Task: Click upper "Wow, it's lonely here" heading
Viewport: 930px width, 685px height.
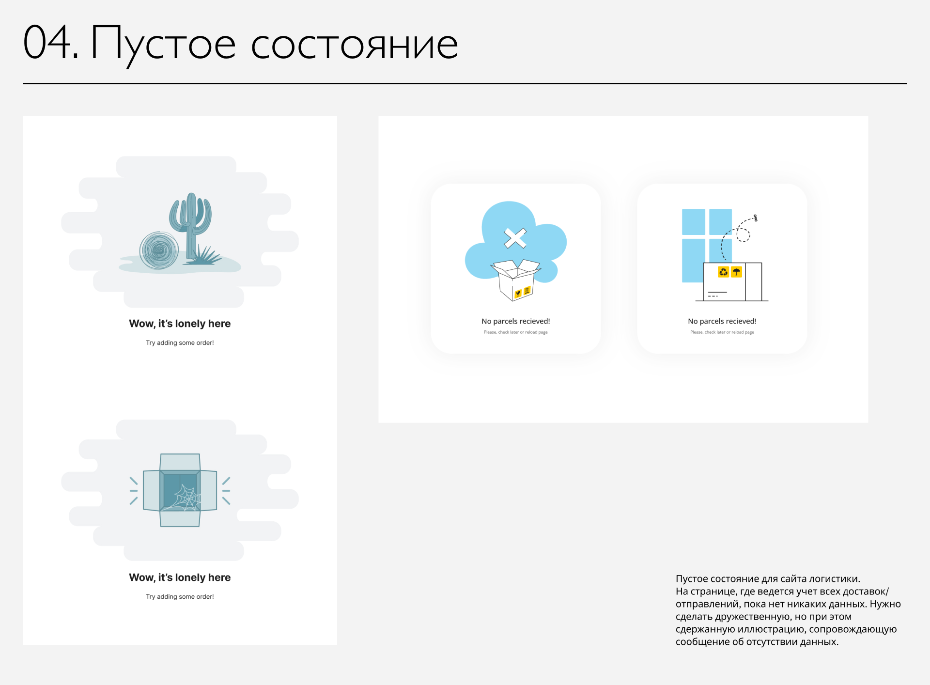Action: 180,324
